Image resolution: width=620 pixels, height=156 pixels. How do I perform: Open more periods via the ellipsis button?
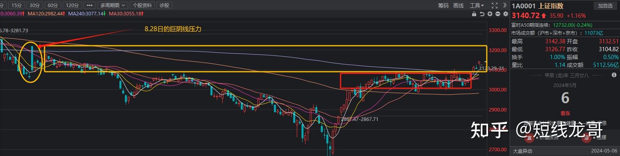pyautogui.click(x=90, y=5)
